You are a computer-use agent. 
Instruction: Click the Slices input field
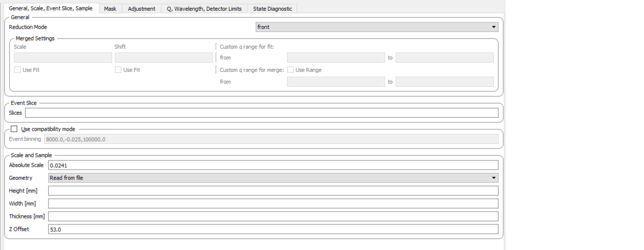261,113
